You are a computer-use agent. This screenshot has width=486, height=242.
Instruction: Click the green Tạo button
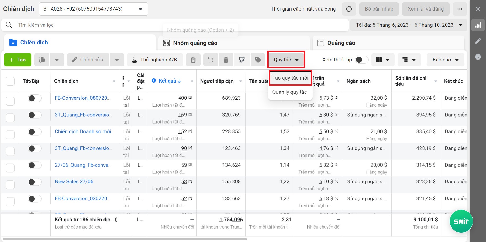coord(18,60)
